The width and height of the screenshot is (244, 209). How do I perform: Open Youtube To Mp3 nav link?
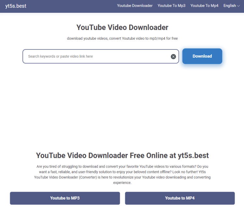point(171,6)
